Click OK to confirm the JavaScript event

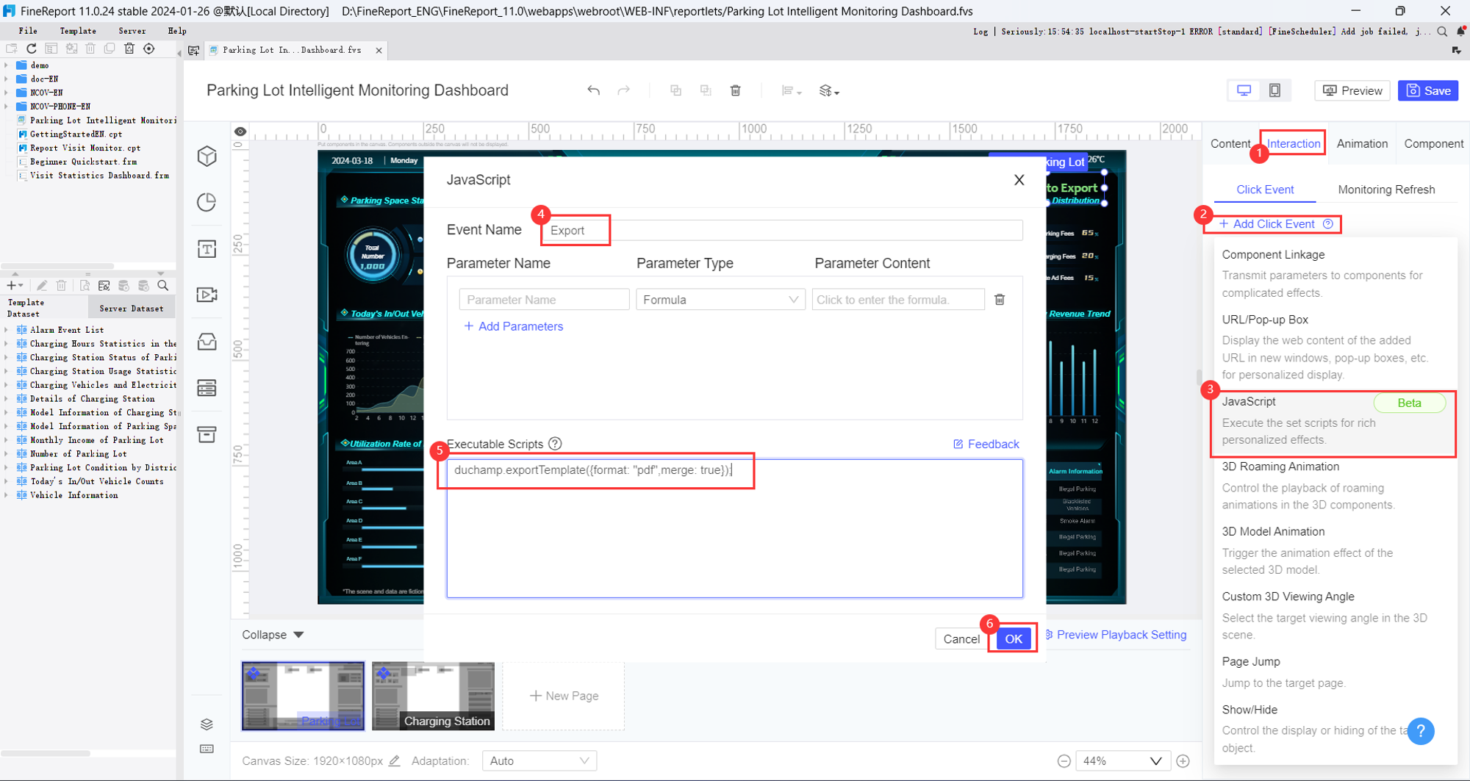1013,638
